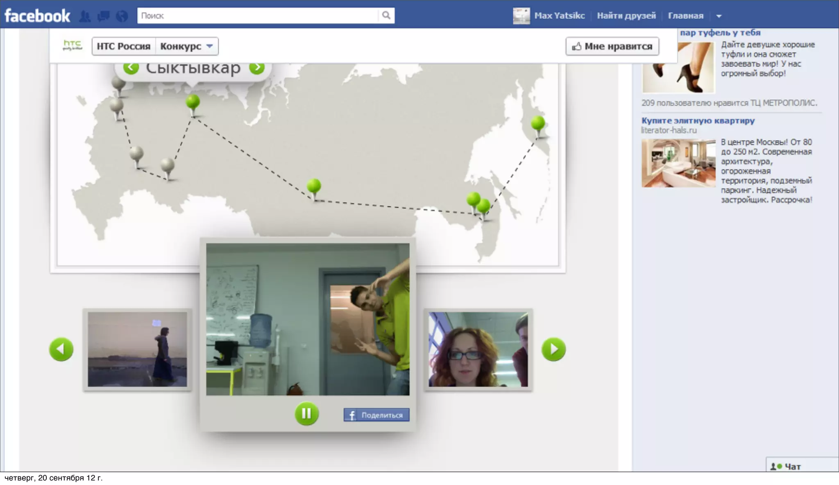Open the messages icon in header
This screenshot has width=839, height=485.
pos(103,16)
